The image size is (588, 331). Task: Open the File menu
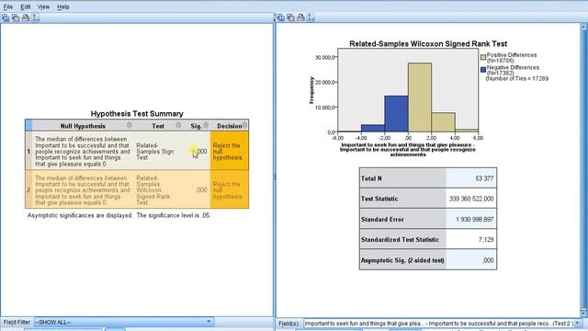pos(8,6)
